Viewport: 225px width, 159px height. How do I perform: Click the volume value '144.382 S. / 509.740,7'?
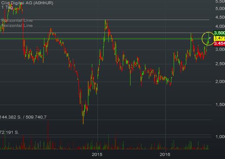click(23, 117)
